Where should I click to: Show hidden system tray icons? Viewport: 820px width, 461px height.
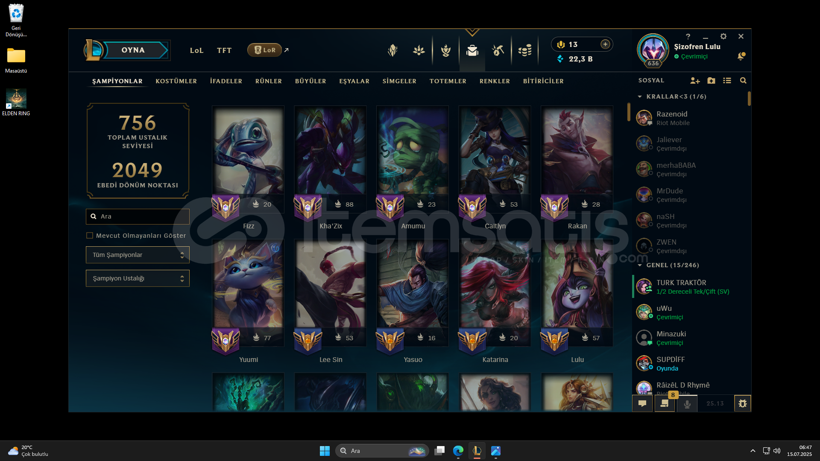tap(753, 451)
